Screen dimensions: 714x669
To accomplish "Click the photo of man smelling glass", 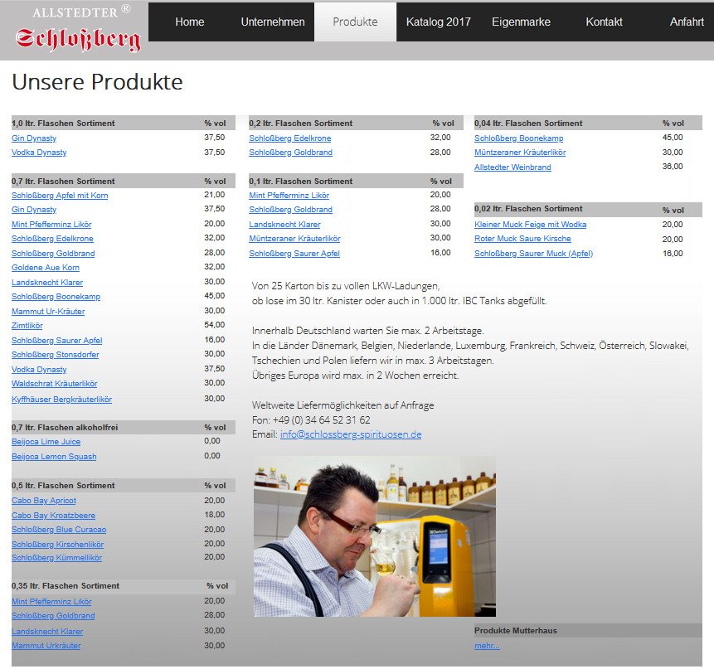I will pyautogui.click(x=374, y=536).
